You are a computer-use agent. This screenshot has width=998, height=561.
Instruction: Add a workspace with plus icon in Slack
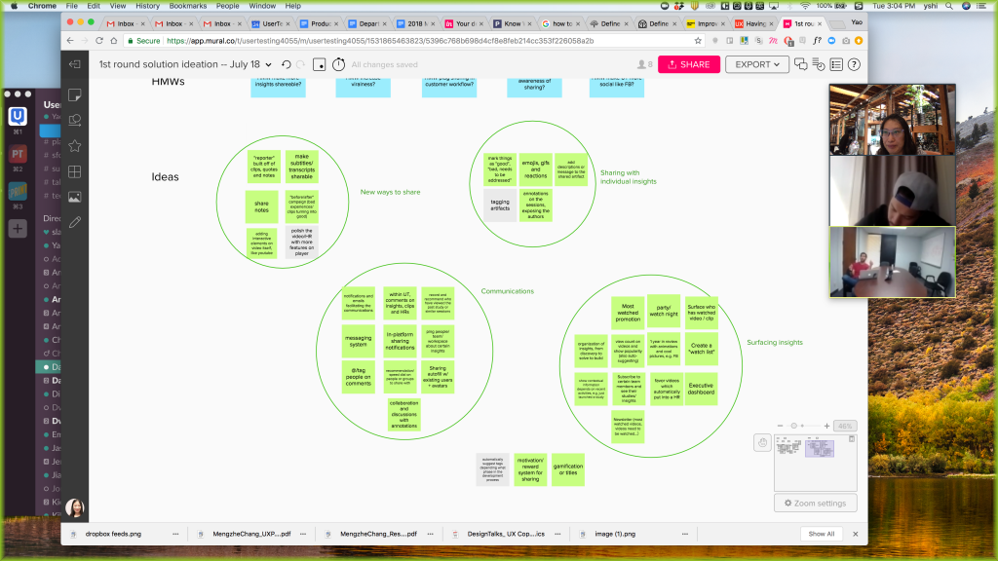(x=18, y=228)
